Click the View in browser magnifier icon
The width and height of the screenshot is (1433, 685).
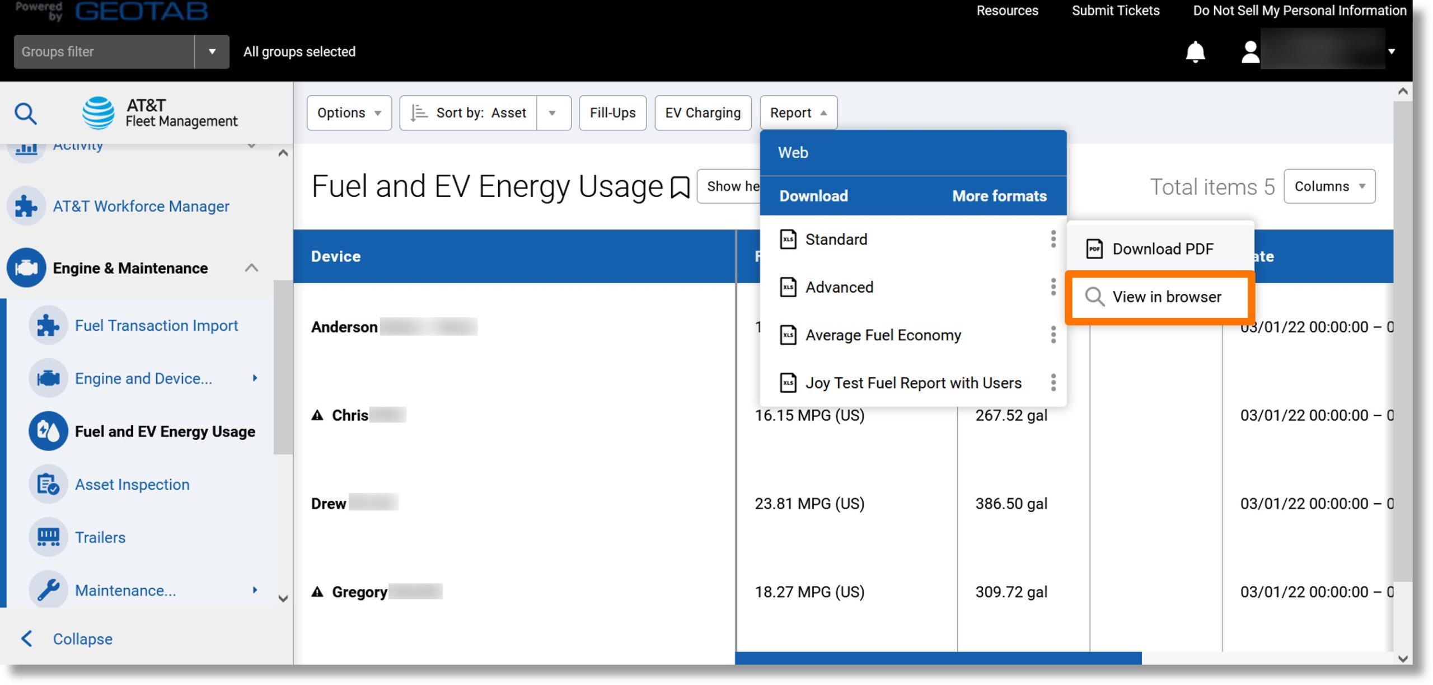[1095, 297]
